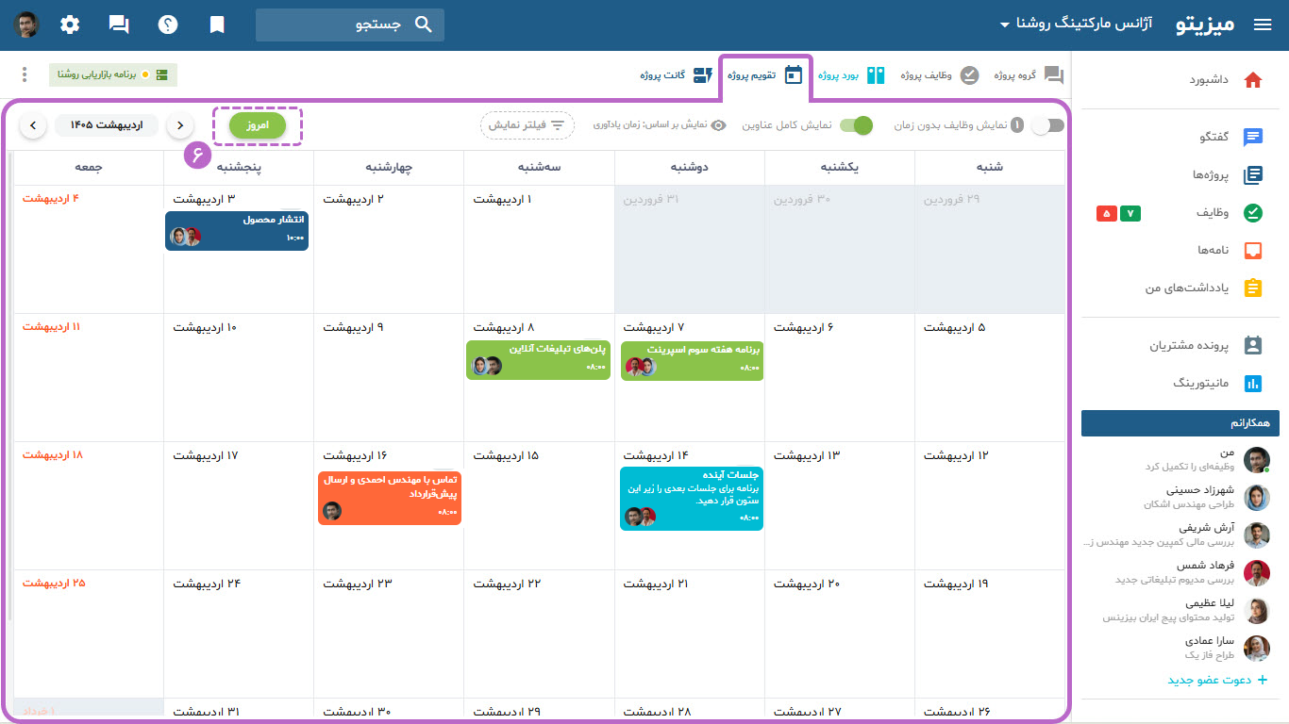Open پرونده مشتریان via its contact icon
The height and width of the screenshot is (724, 1289).
[x=1253, y=346]
